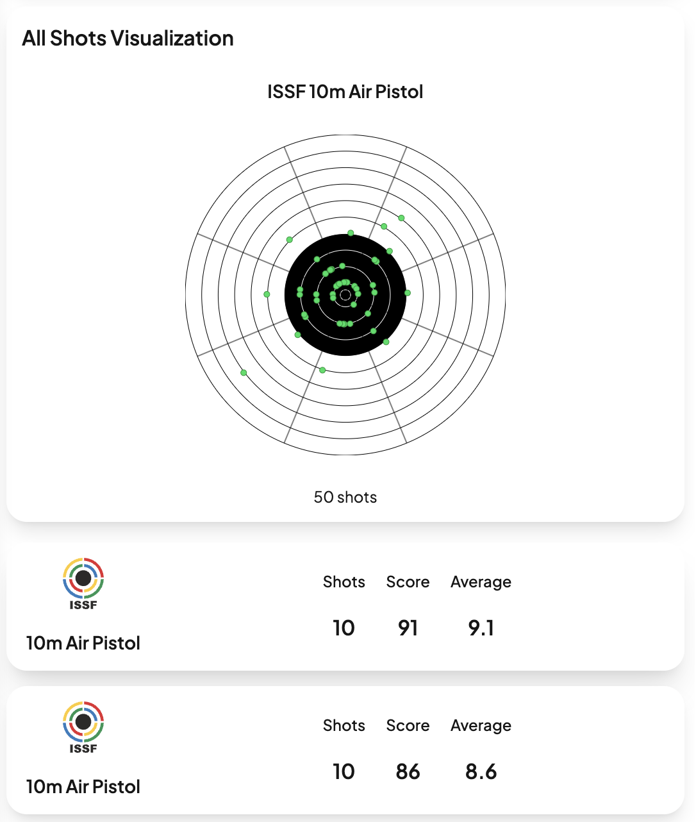Click the bullseye center of the target

click(x=345, y=295)
